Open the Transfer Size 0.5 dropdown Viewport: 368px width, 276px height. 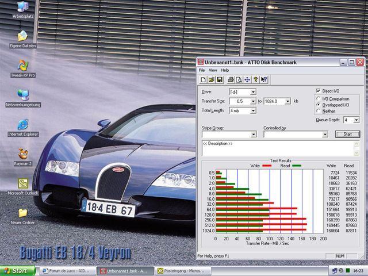(x=253, y=101)
